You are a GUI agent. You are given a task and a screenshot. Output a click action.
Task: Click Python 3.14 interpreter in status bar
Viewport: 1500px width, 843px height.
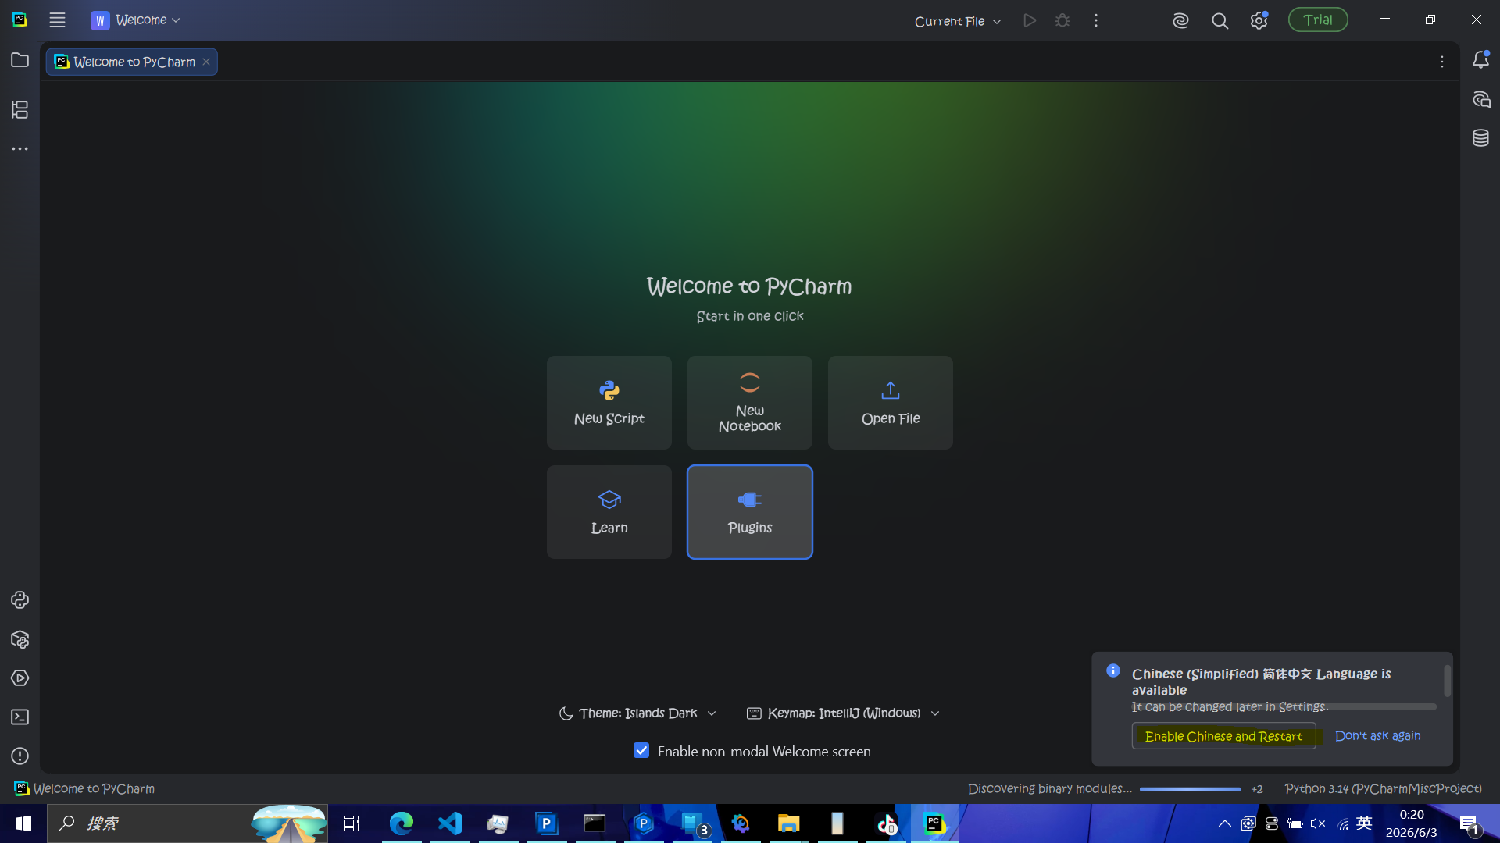click(1384, 789)
